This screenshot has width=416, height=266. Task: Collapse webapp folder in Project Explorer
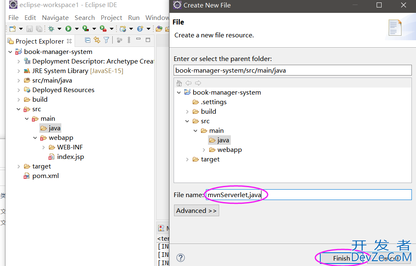(35, 138)
